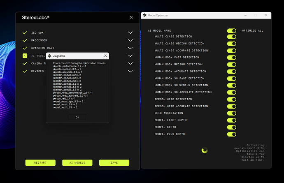Screen dimensions: 284x183
Task: Click the Devices checkmark status icon
Action: point(25,71)
